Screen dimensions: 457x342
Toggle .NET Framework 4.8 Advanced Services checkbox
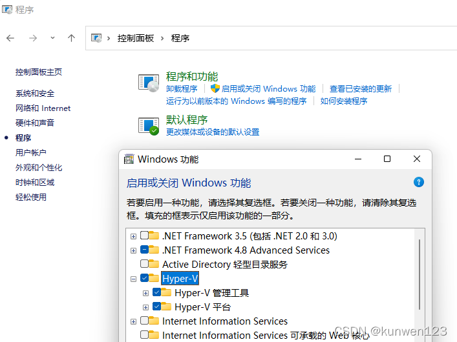pyautogui.click(x=144, y=250)
